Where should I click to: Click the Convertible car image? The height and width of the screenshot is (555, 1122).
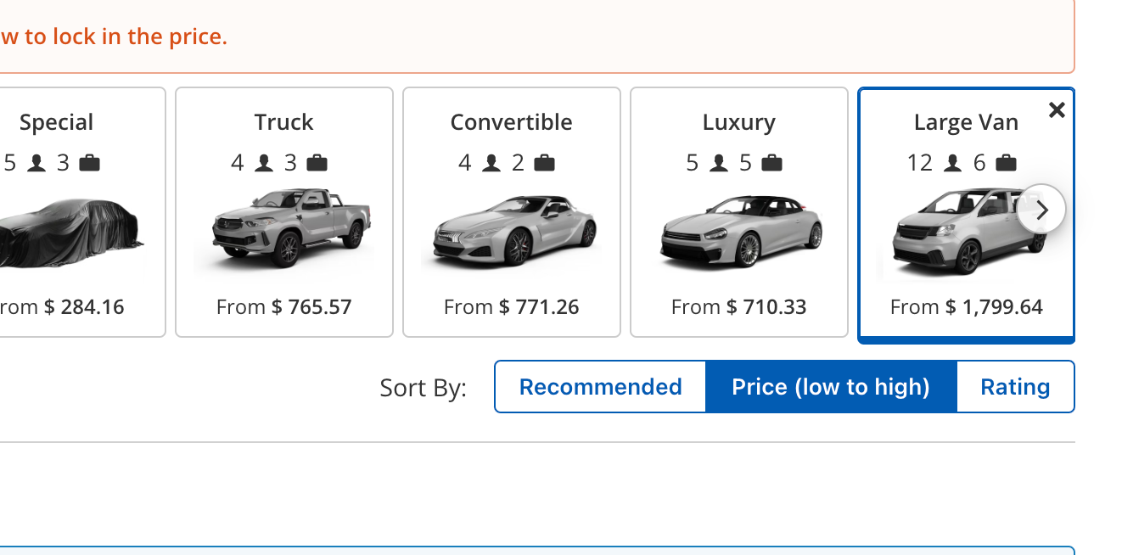coord(512,231)
